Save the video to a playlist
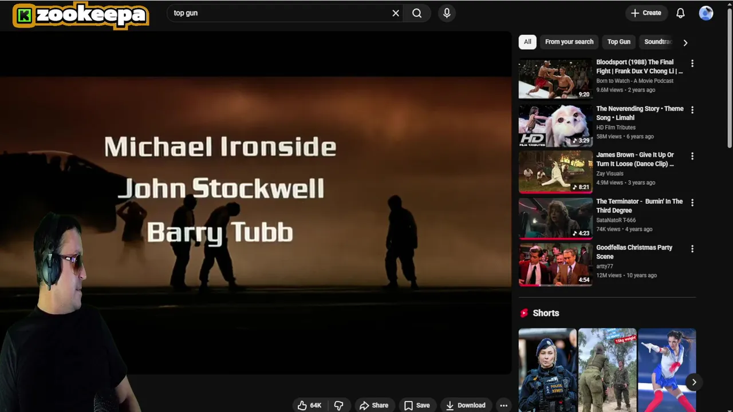Viewport: 733px width, 412px height. pos(417,405)
